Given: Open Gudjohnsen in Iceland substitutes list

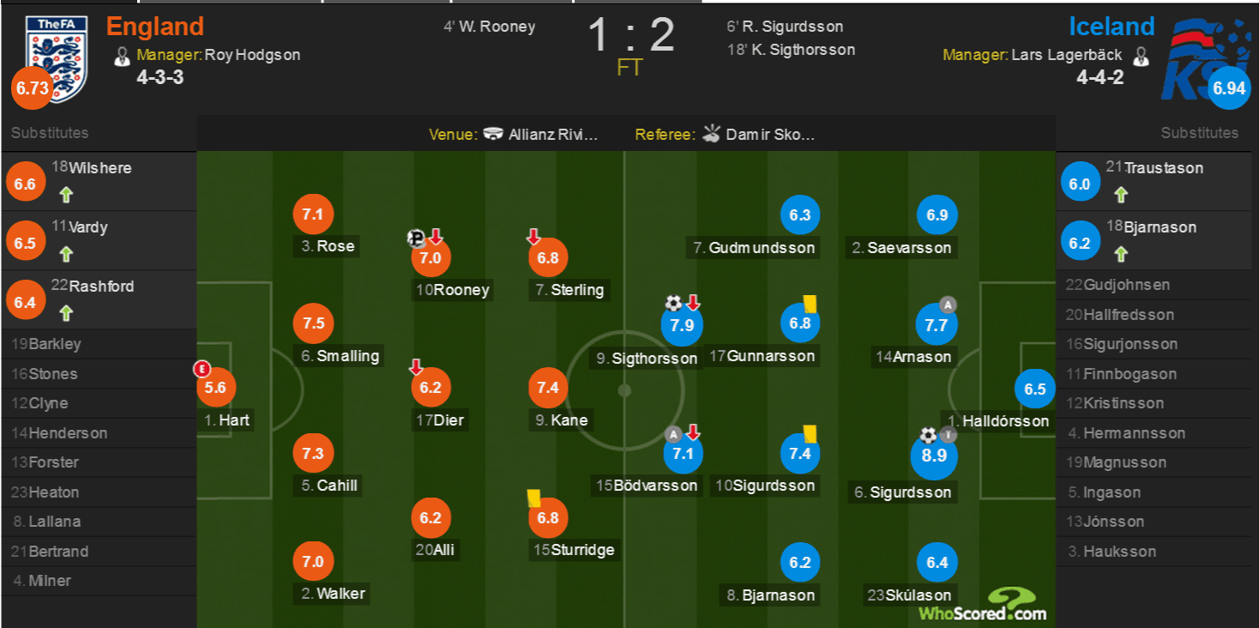Looking at the screenshot, I should tap(1154, 285).
